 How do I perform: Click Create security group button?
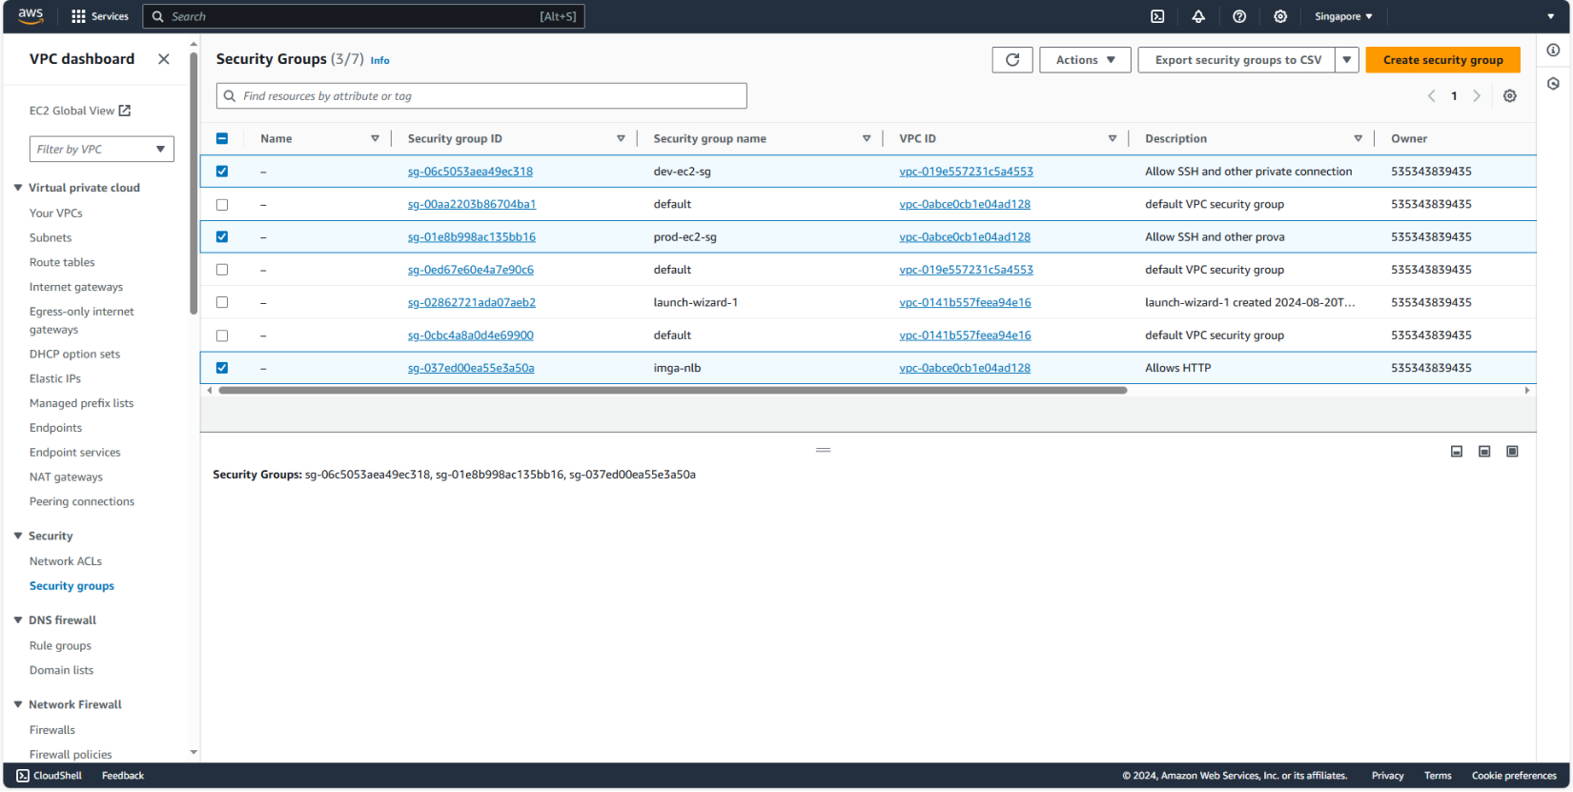click(1443, 60)
